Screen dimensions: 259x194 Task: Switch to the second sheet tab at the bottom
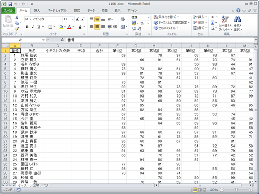pyautogui.click(x=36, y=185)
